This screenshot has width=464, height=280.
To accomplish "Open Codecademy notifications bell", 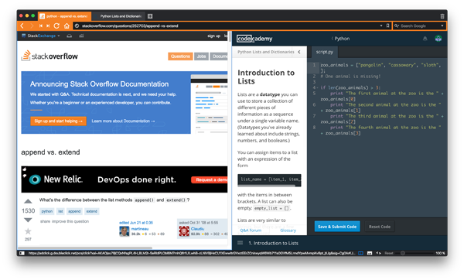I will click(x=425, y=39).
